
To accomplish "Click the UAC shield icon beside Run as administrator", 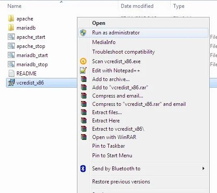I will pos(83,33).
